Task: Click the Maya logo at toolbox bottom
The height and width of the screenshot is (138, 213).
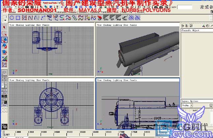Action: pos(4,127)
